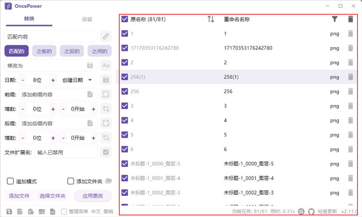The height and width of the screenshot is (217, 362).
Task: Select the 之间的 mode
Action: coord(100,51)
